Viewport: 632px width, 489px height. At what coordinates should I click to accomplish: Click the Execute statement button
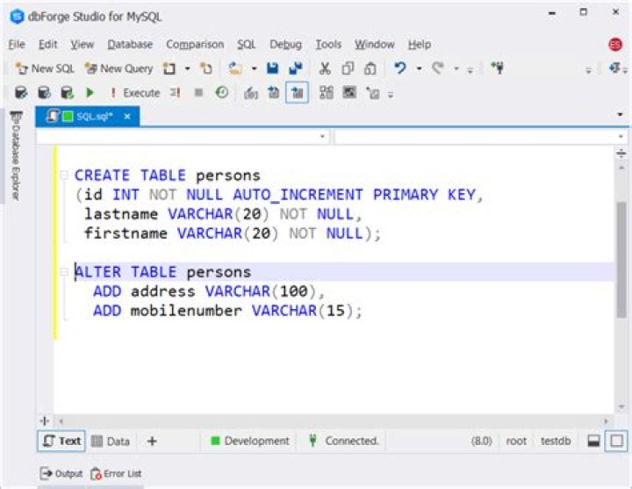click(x=135, y=92)
